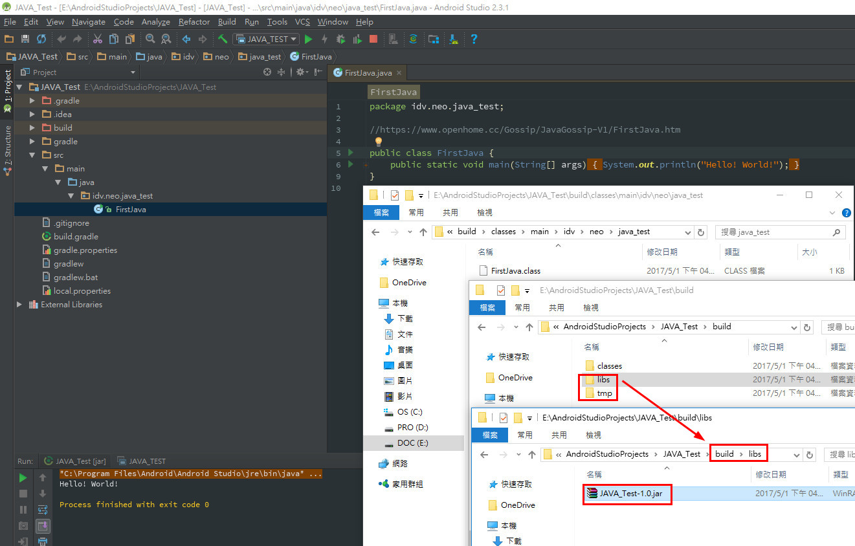Switch to JAVA_TEST run tab
The height and width of the screenshot is (546, 855).
141,461
